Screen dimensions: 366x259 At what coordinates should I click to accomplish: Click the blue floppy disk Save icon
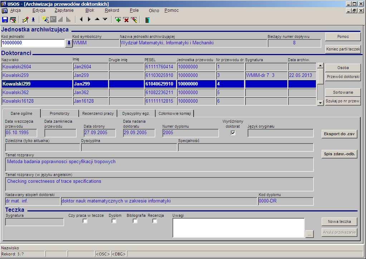pyautogui.click(x=5, y=20)
